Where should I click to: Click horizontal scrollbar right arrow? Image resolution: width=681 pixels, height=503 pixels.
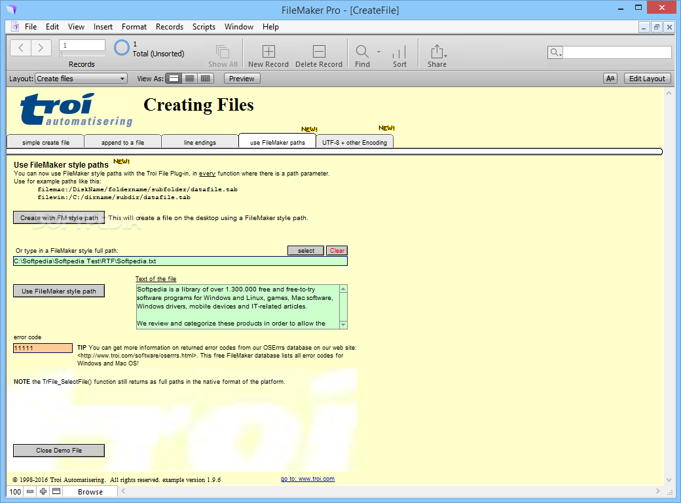658,491
